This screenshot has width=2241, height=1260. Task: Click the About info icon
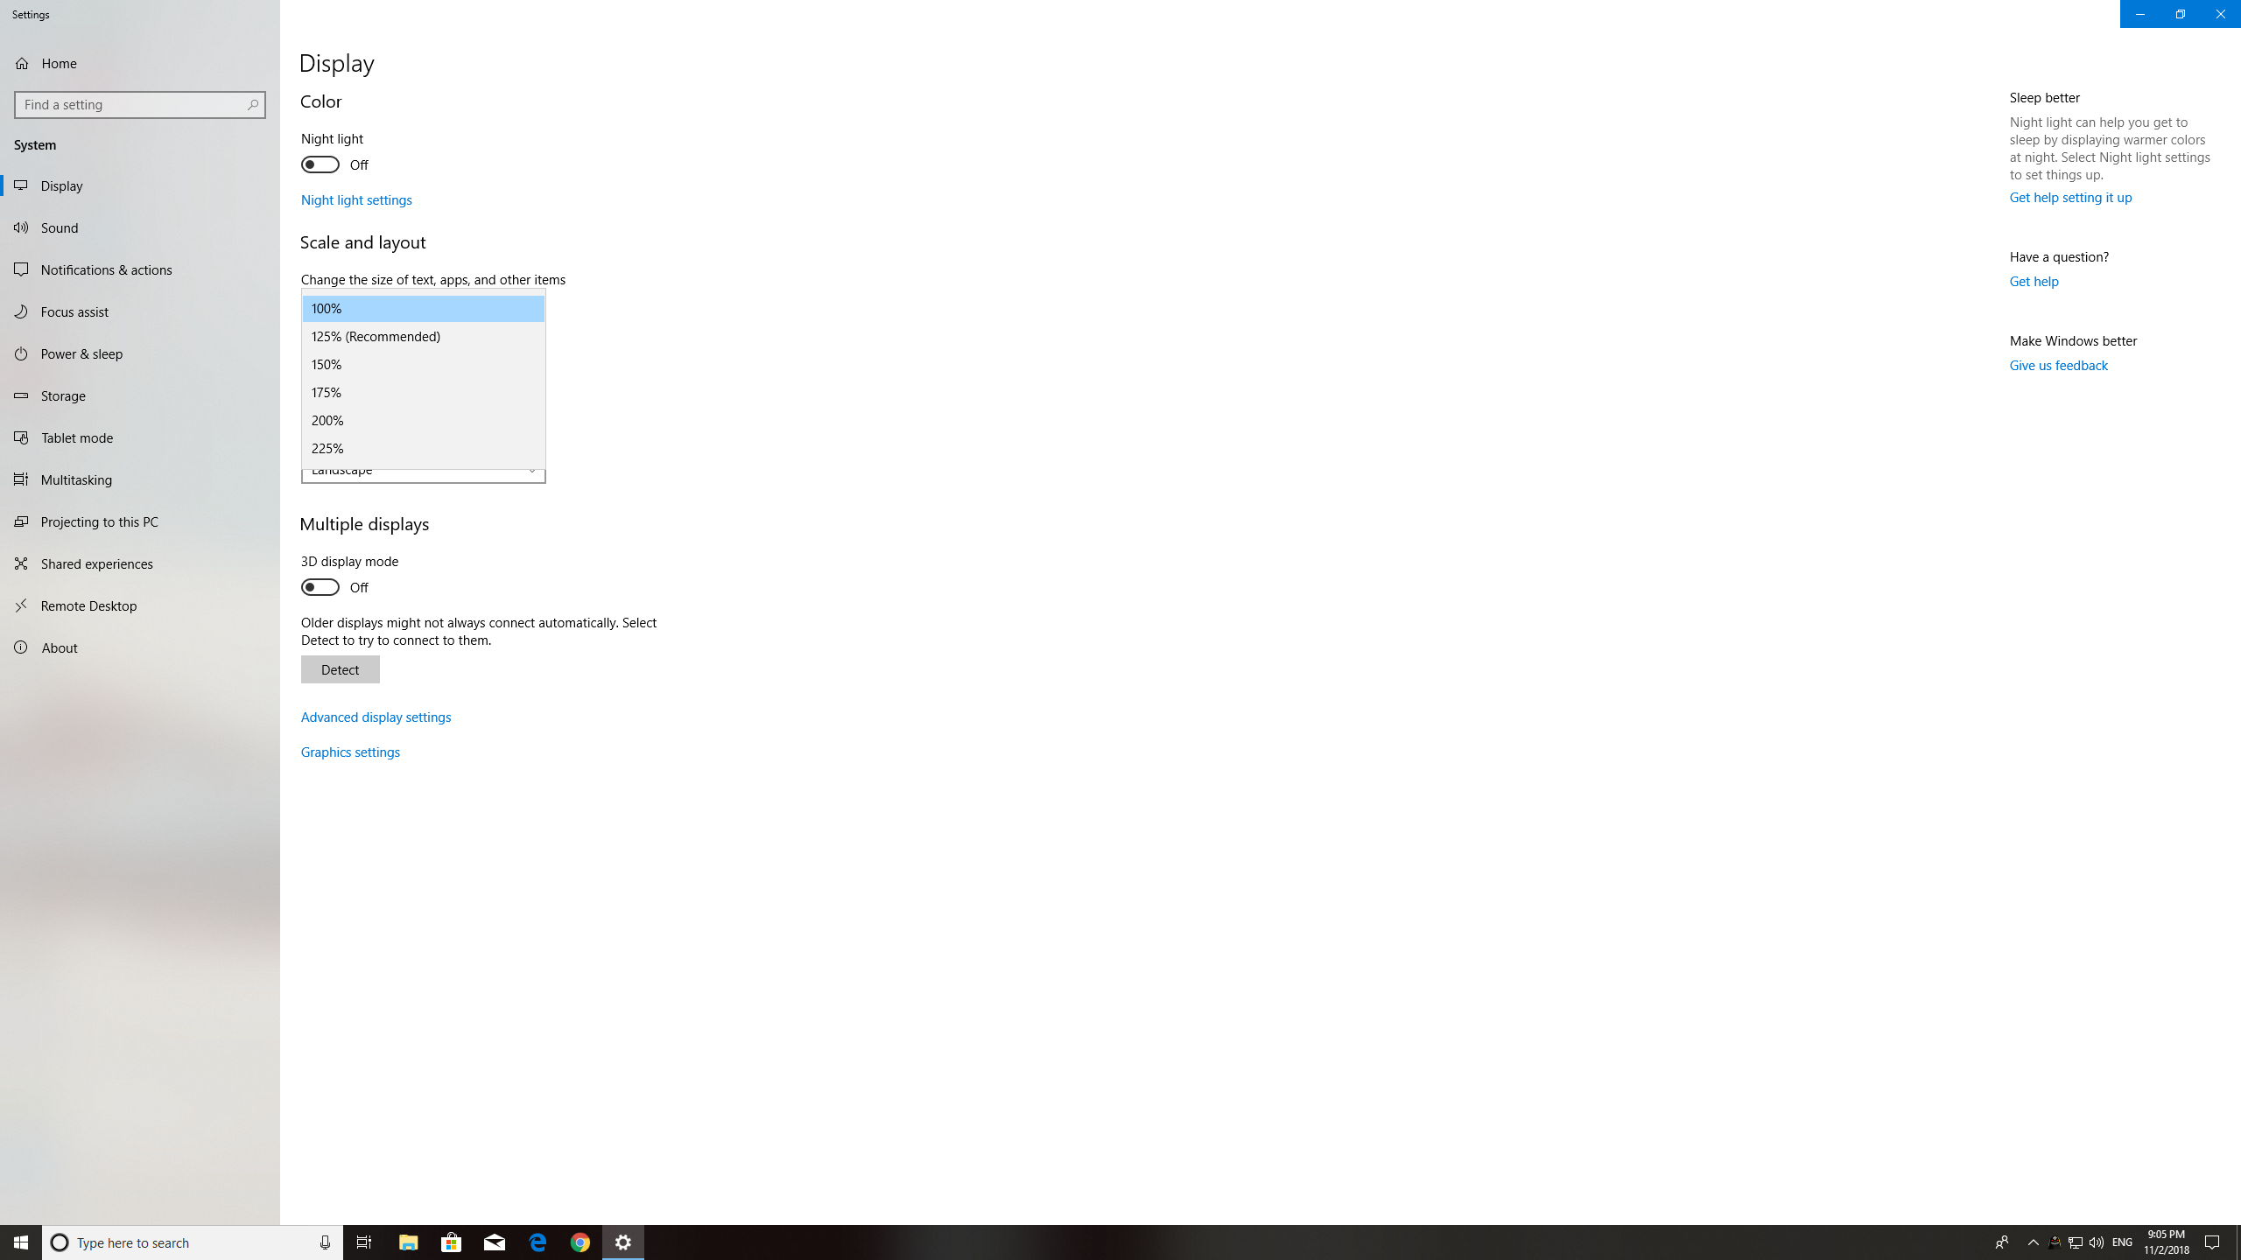click(x=22, y=647)
